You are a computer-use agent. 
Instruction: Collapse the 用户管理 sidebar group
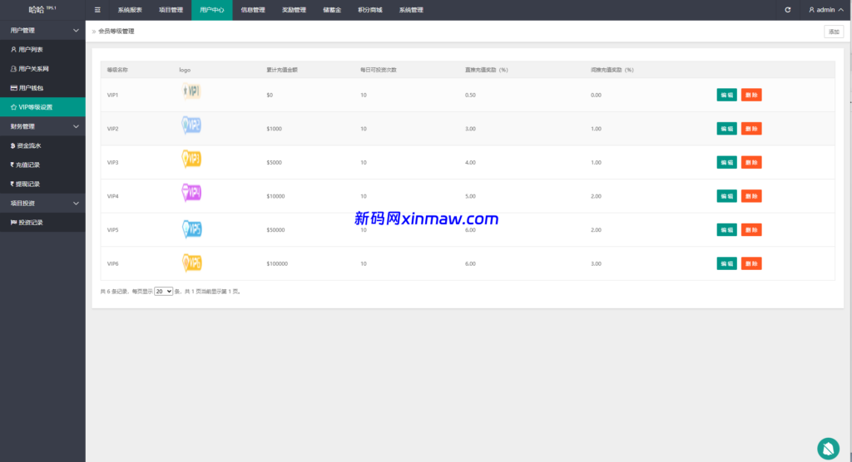[x=42, y=31]
